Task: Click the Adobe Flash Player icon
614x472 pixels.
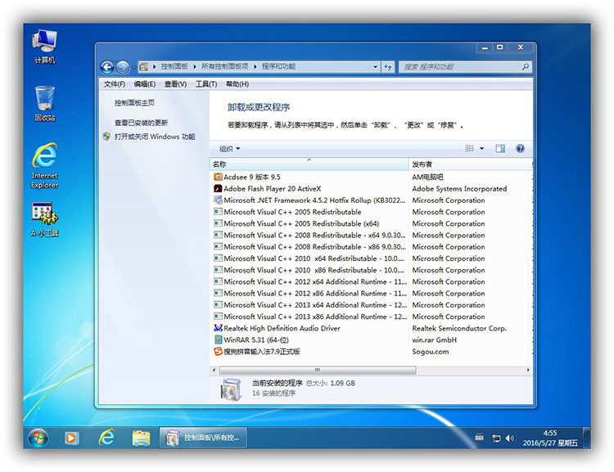Action: [218, 189]
